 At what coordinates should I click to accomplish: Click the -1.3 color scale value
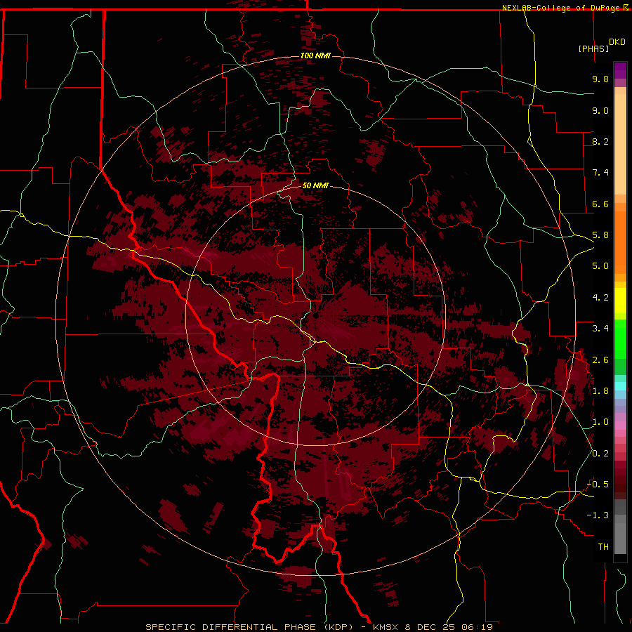pyautogui.click(x=598, y=515)
